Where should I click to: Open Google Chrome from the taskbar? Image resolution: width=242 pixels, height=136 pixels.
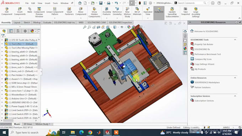pyautogui.click(x=90, y=132)
